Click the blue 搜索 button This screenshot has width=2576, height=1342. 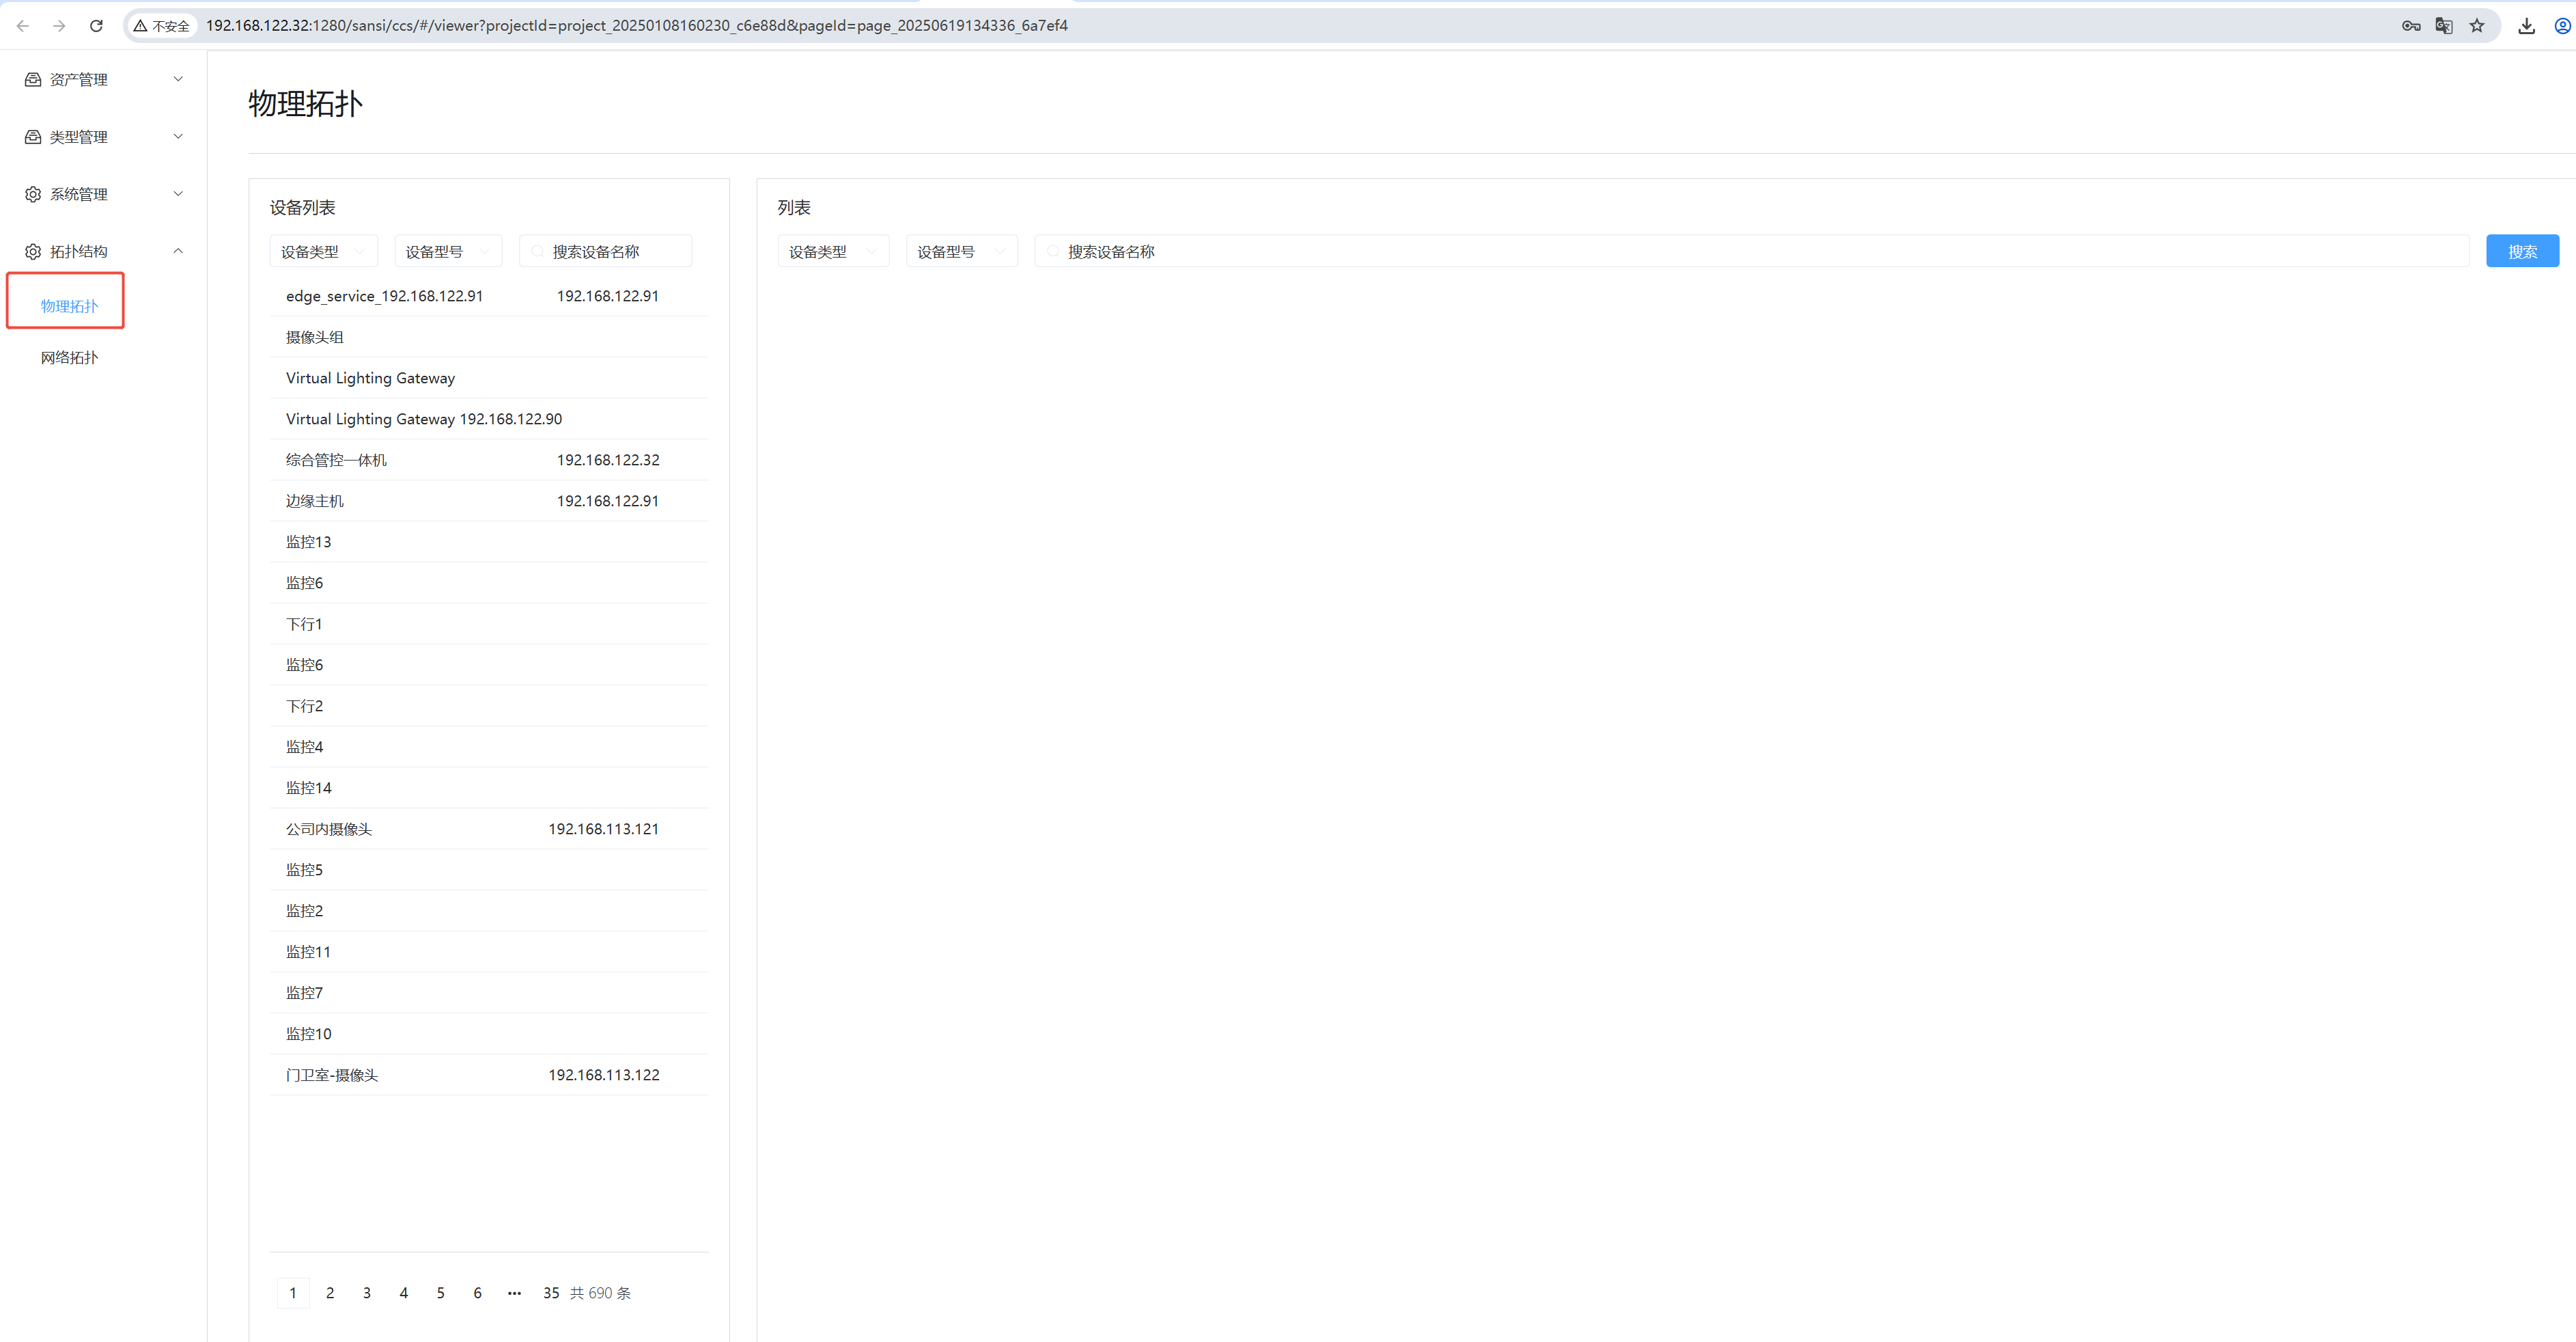[2522, 251]
